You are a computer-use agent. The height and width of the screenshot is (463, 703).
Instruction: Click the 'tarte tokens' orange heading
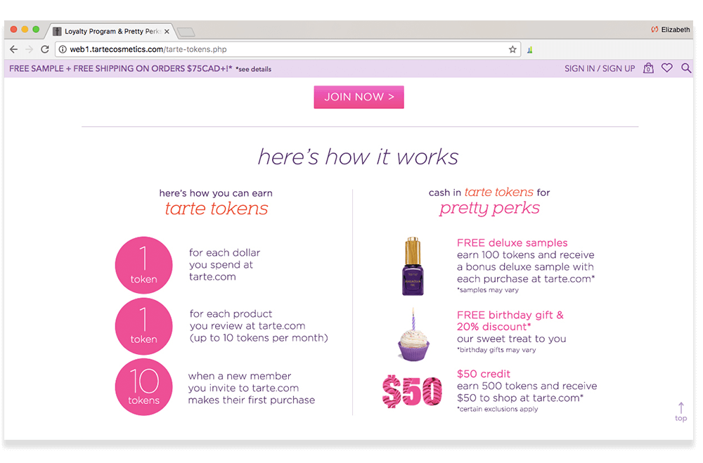(217, 209)
